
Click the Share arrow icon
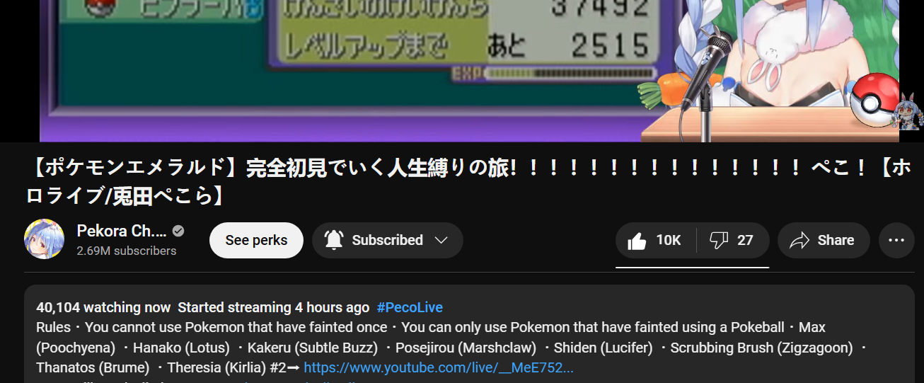[x=799, y=241]
